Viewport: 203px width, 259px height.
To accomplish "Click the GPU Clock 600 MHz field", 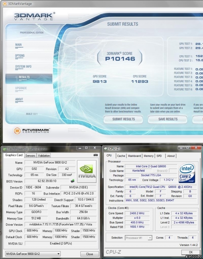I will 32,230.
